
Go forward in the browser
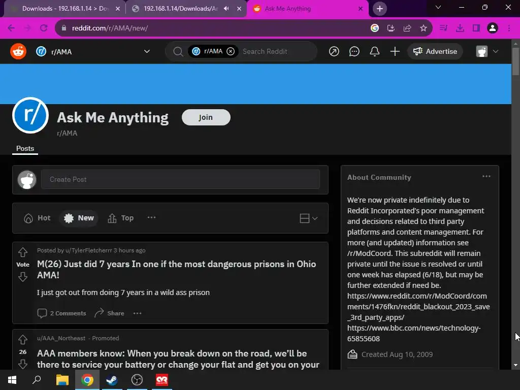click(27, 28)
